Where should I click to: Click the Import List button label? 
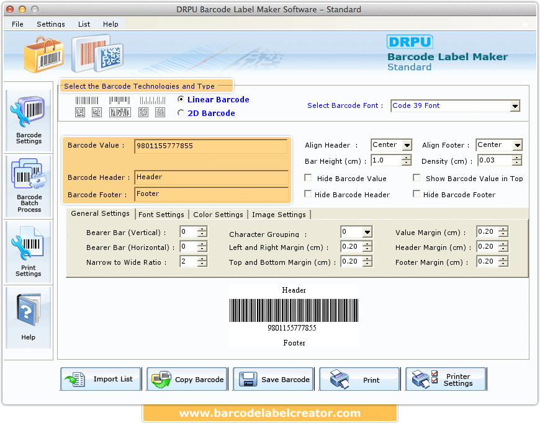pos(113,379)
